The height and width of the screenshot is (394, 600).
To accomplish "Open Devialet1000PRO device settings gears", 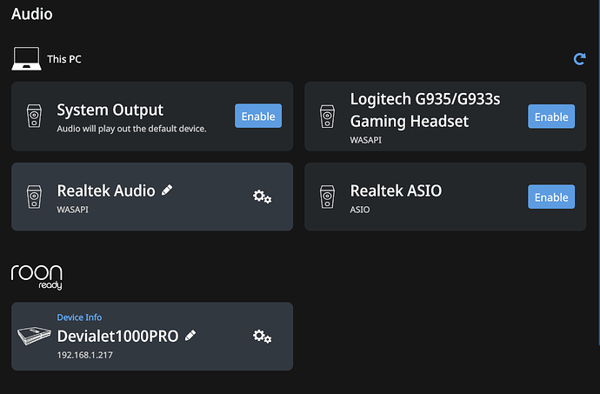I will coord(262,337).
